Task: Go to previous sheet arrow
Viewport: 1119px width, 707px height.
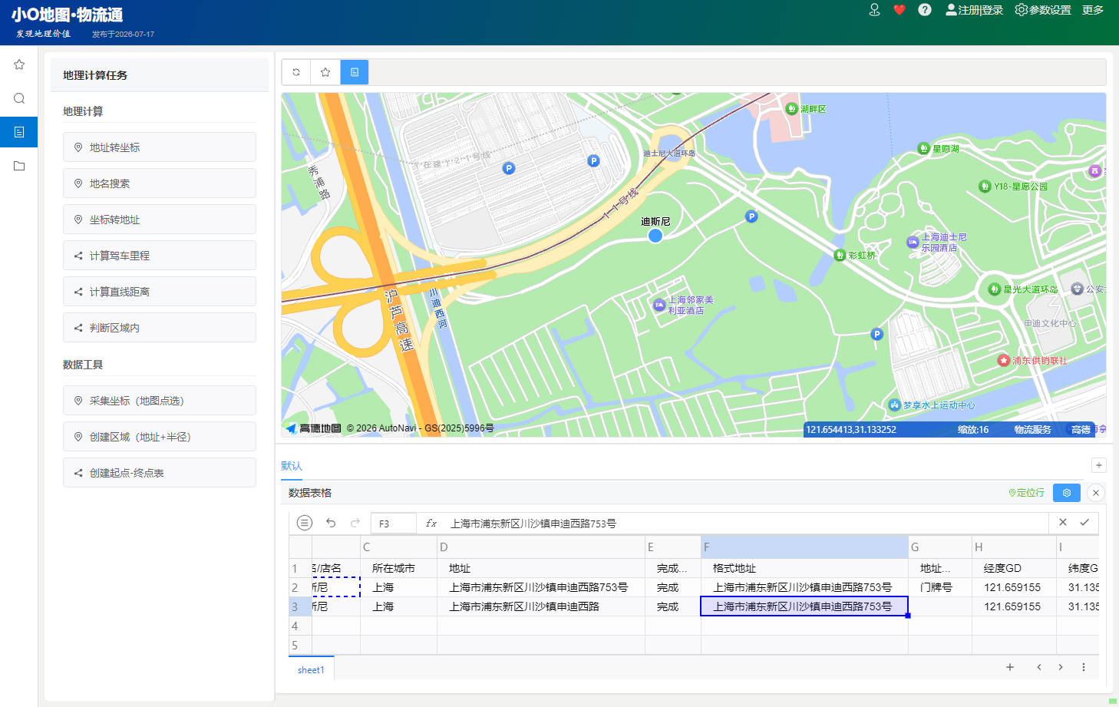Action: pos(1039,667)
